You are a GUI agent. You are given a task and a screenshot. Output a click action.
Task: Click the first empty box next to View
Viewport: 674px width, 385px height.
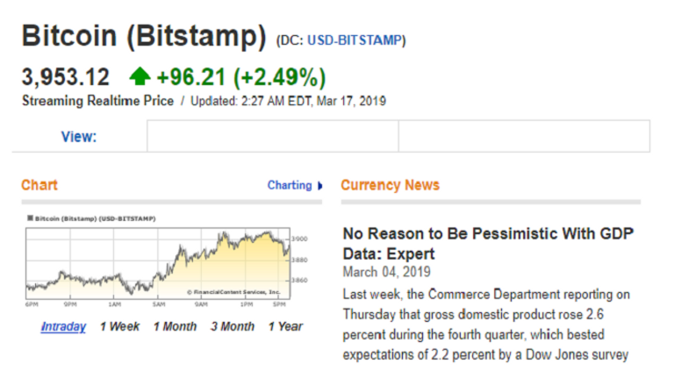272,137
